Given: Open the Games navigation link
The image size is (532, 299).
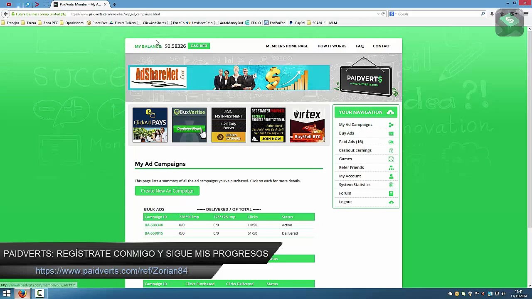Looking at the screenshot, I should pyautogui.click(x=345, y=159).
